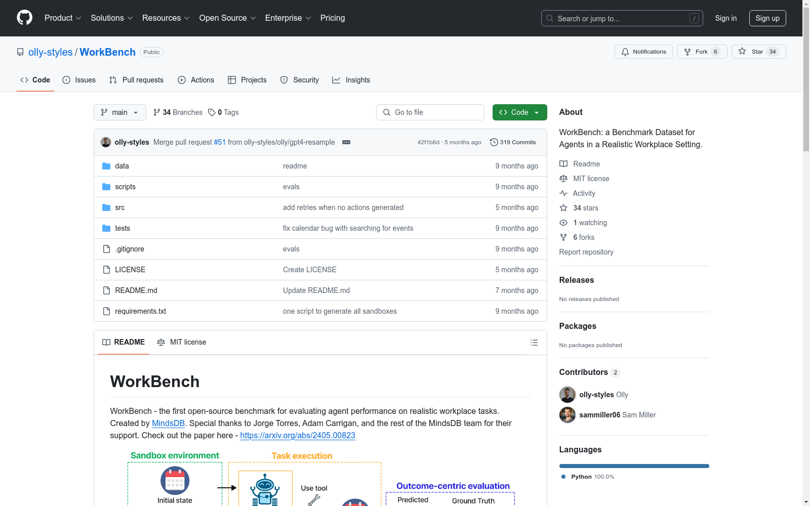810x506 pixels.
Task: Click Report repository link
Action: 586,252
